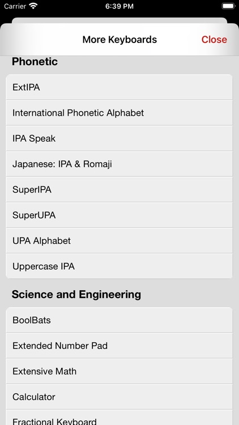Image resolution: width=239 pixels, height=425 pixels.
Task: Select the Calculator keyboard
Action: pyautogui.click(x=119, y=397)
